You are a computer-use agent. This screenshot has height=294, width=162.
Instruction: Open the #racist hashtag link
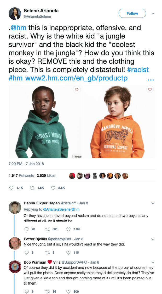pyautogui.click(x=138, y=70)
